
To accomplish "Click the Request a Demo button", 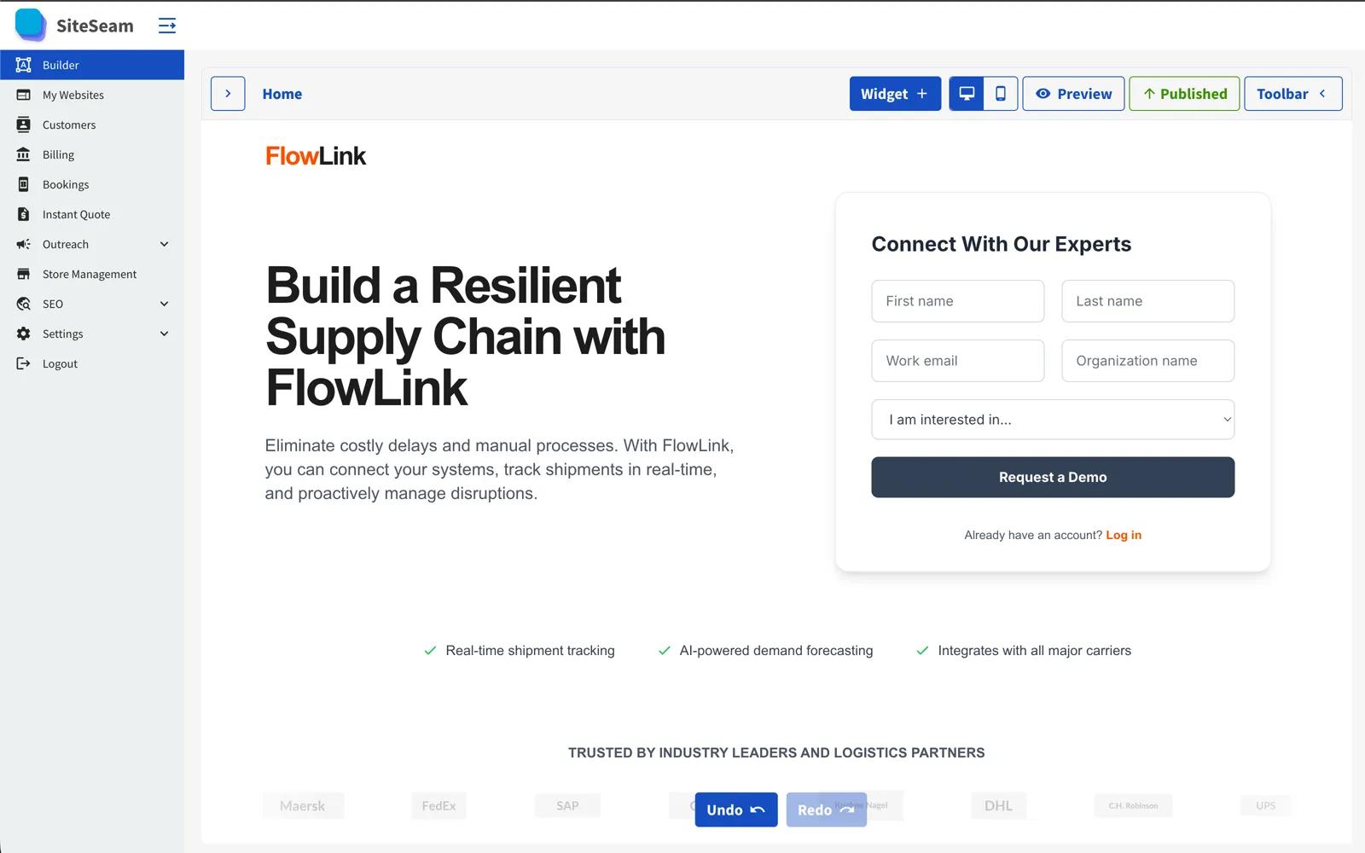I will click(x=1052, y=478).
